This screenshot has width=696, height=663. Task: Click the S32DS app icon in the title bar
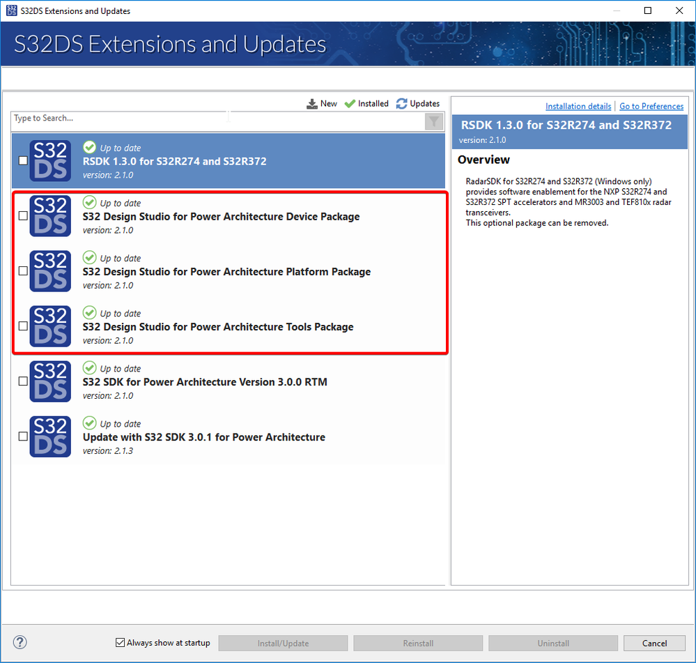click(12, 10)
